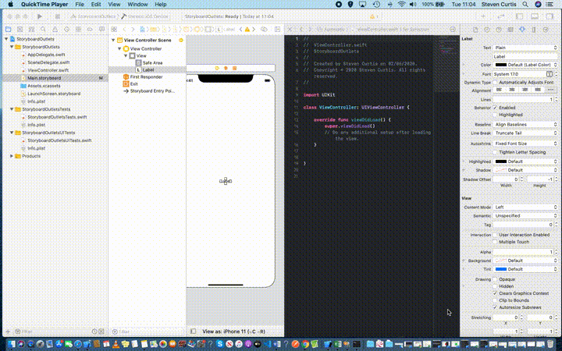Open the Tint color swatch
Viewport: 562px width, 351px height.
tap(500, 269)
